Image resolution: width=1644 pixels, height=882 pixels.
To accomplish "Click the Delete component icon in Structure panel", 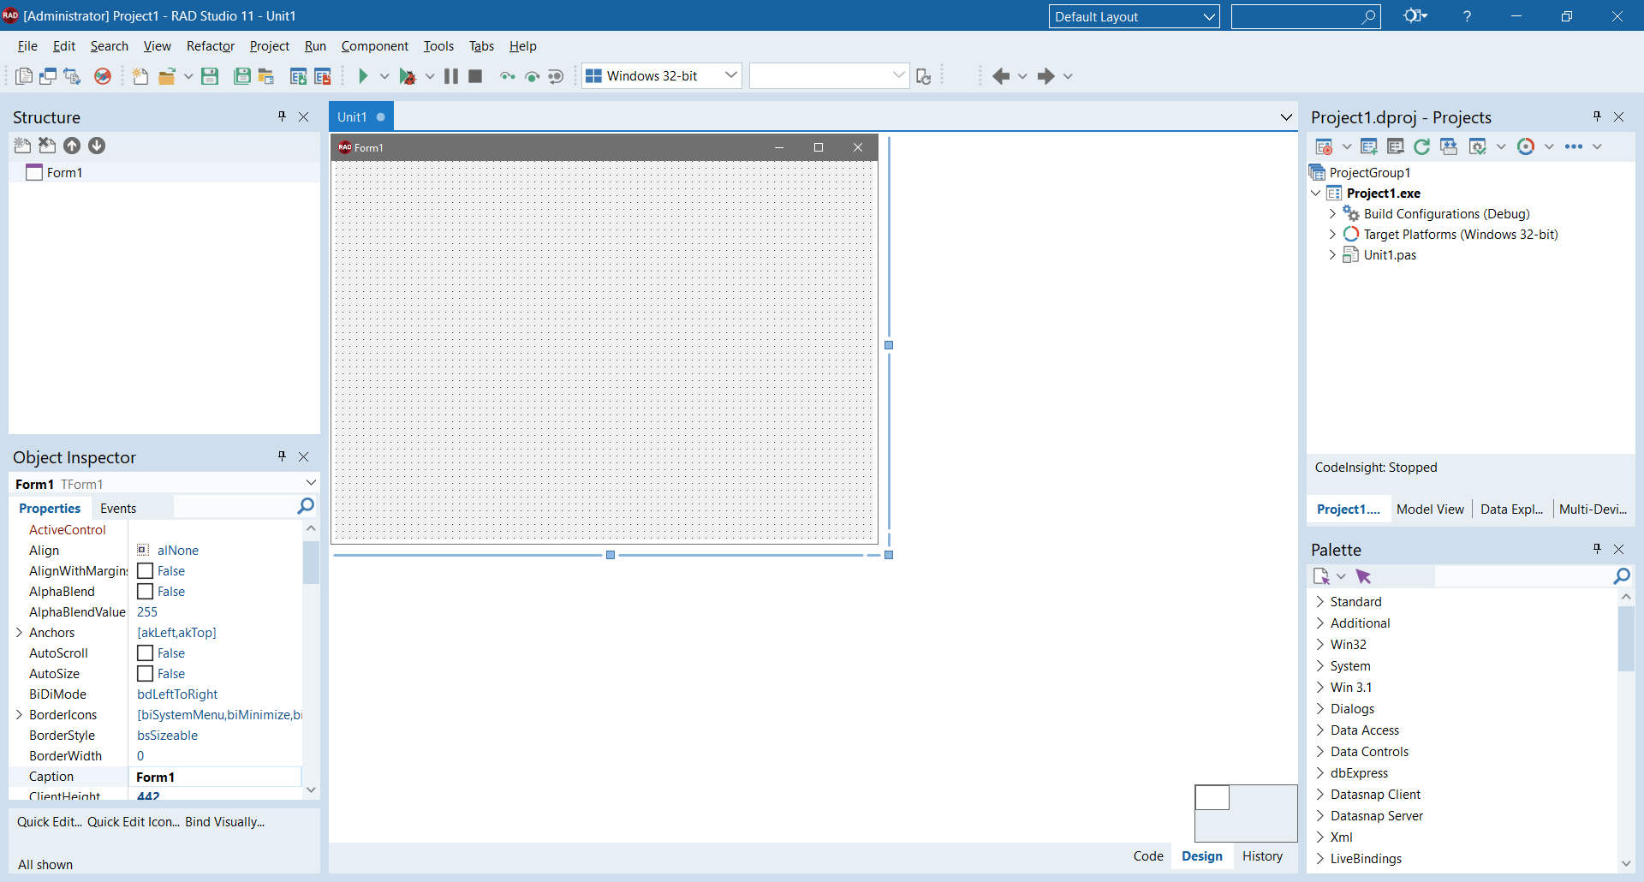I will click(47, 146).
